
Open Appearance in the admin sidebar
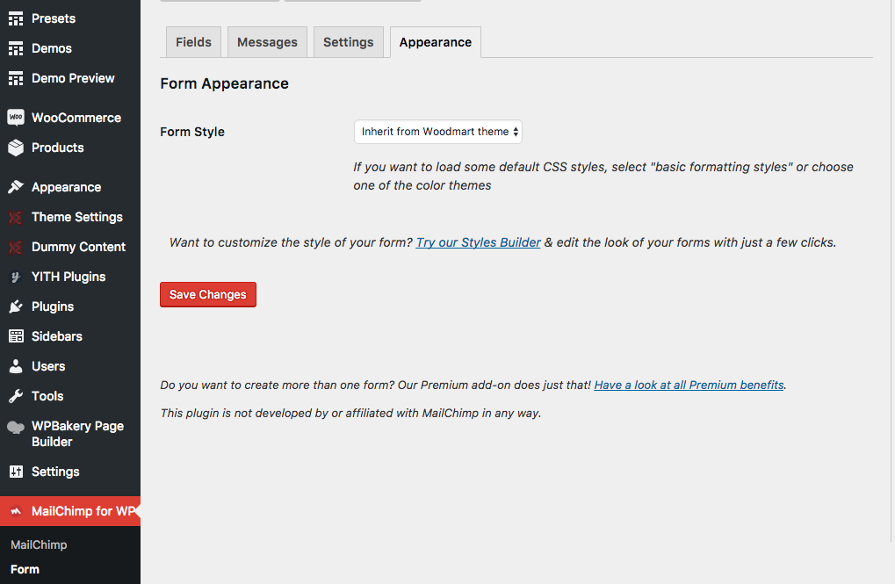tap(70, 187)
